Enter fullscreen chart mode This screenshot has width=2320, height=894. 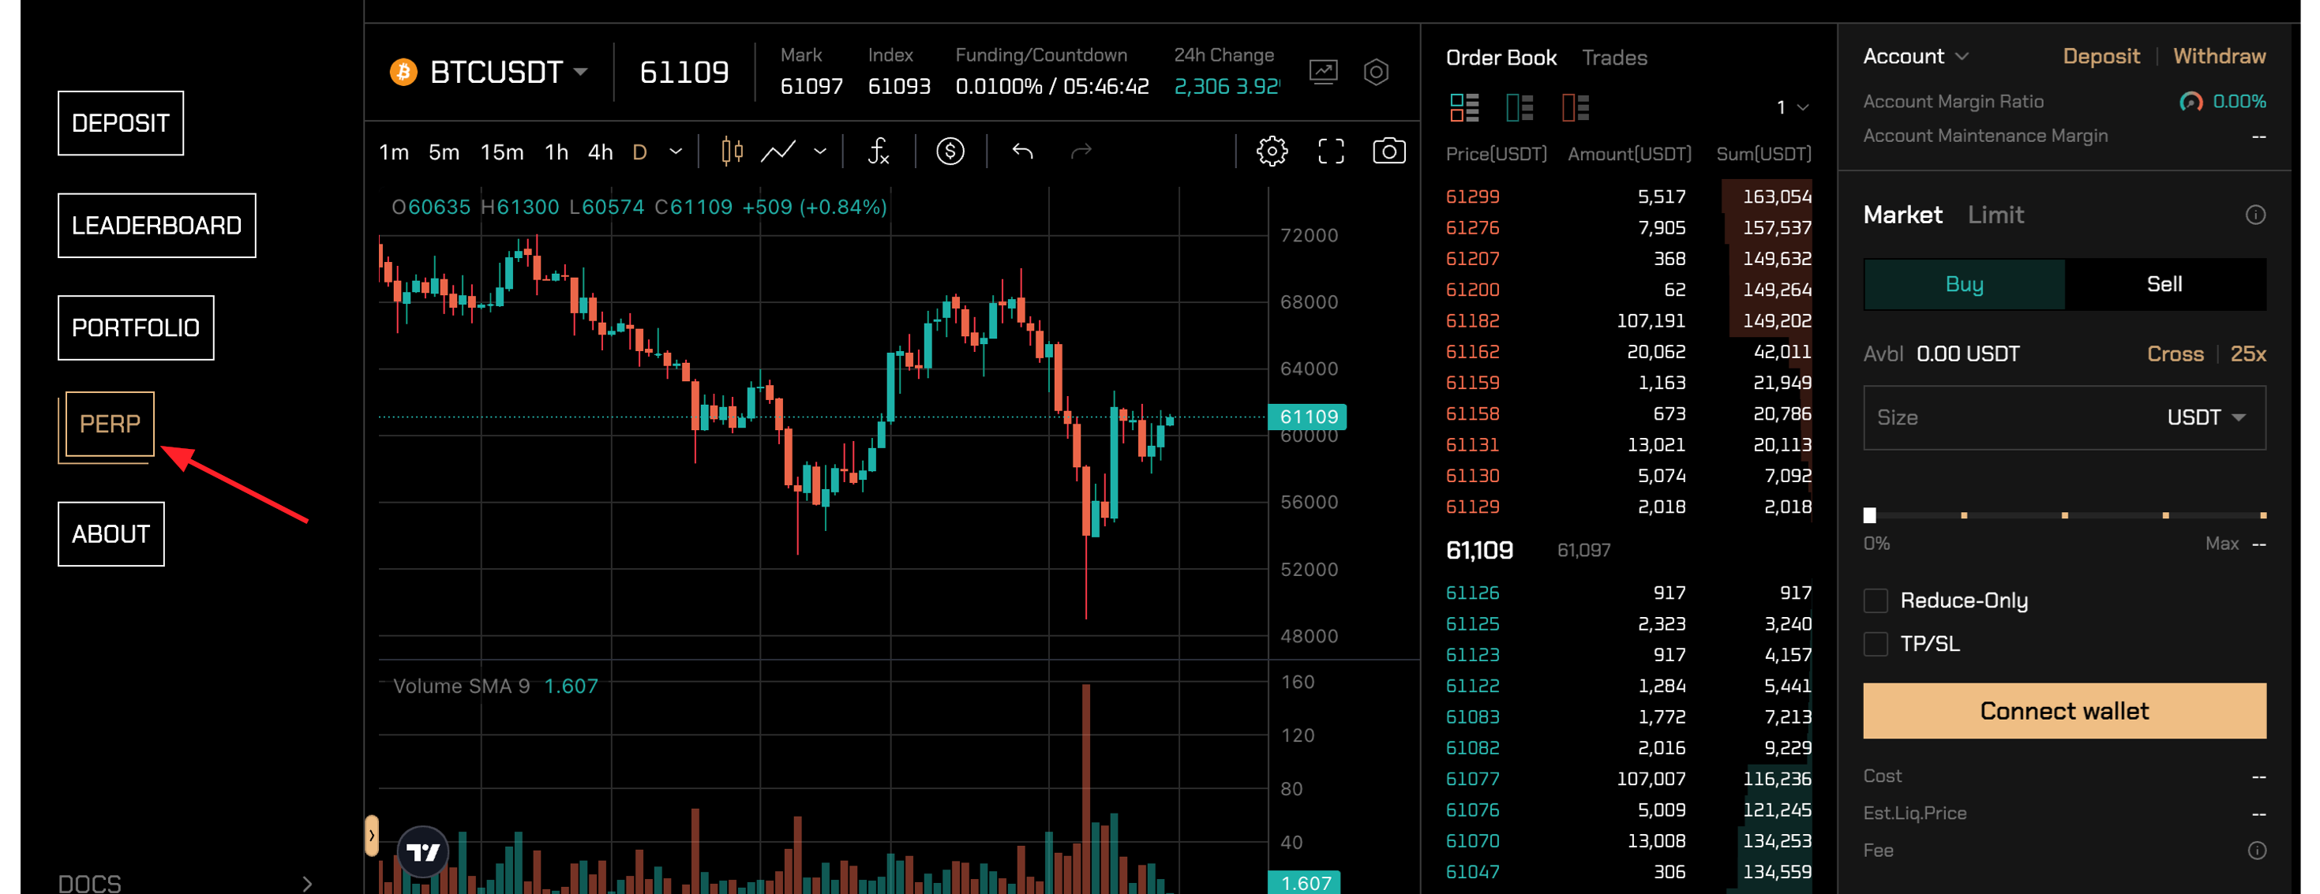coord(1330,151)
